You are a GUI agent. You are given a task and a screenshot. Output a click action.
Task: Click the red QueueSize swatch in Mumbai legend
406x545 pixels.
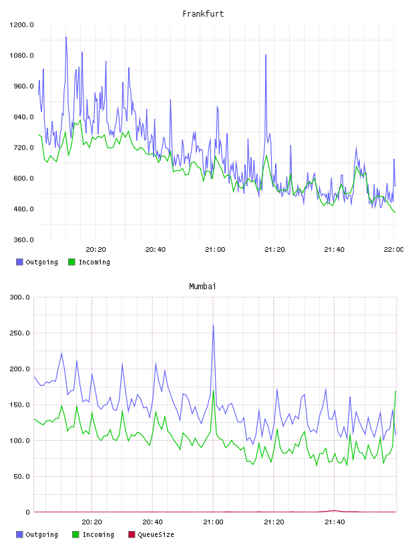click(x=132, y=534)
